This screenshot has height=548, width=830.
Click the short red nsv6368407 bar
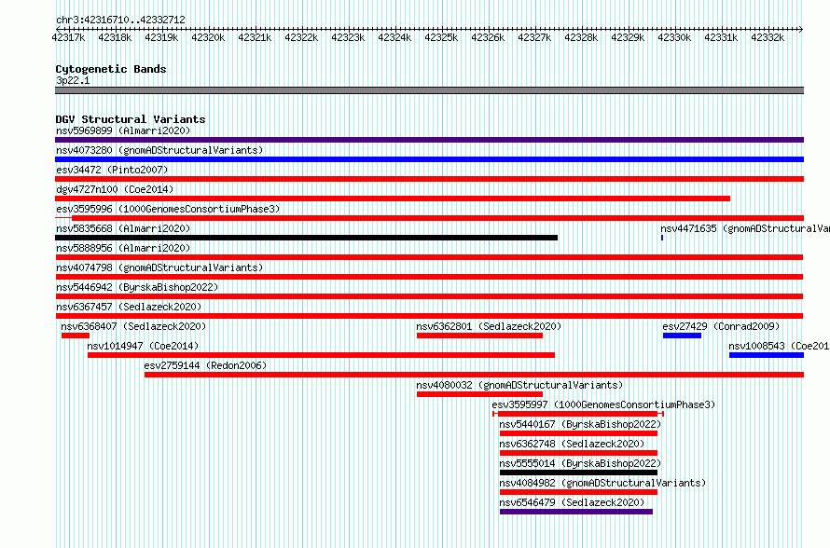click(76, 336)
